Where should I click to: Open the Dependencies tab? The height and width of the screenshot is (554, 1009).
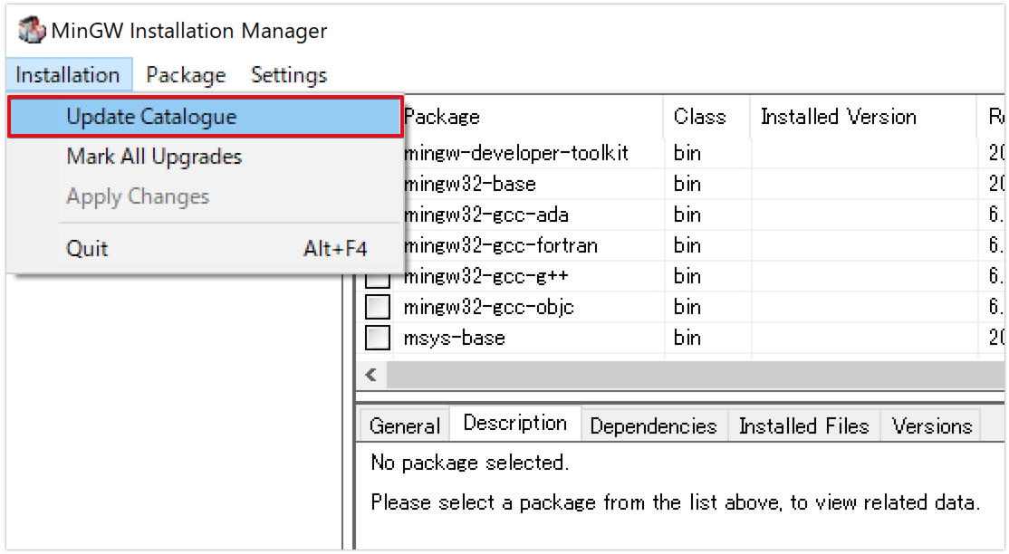pyautogui.click(x=653, y=426)
